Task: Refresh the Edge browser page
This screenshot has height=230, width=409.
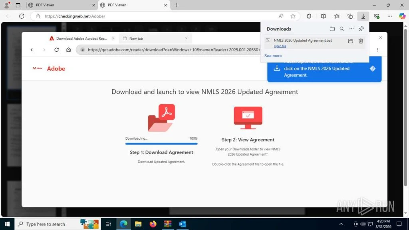Action: (22, 16)
